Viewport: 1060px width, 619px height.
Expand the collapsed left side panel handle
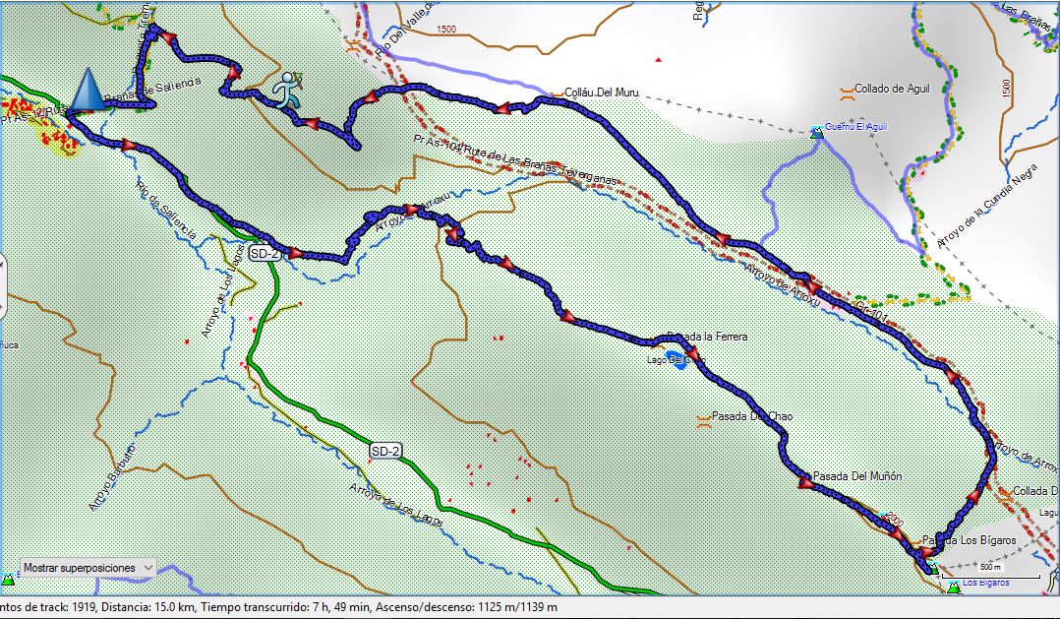click(3, 285)
